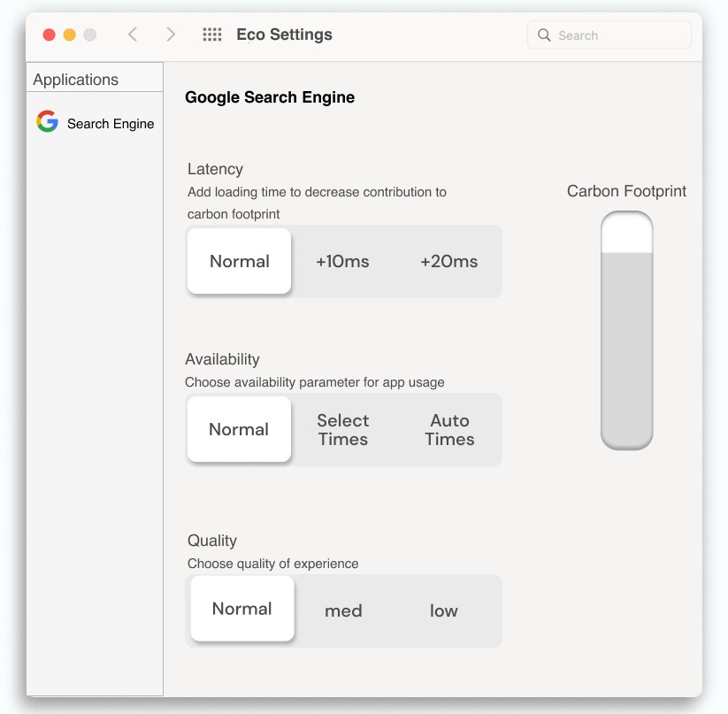
Task: Select Search Engine in Applications sidebar
Action: [x=110, y=124]
